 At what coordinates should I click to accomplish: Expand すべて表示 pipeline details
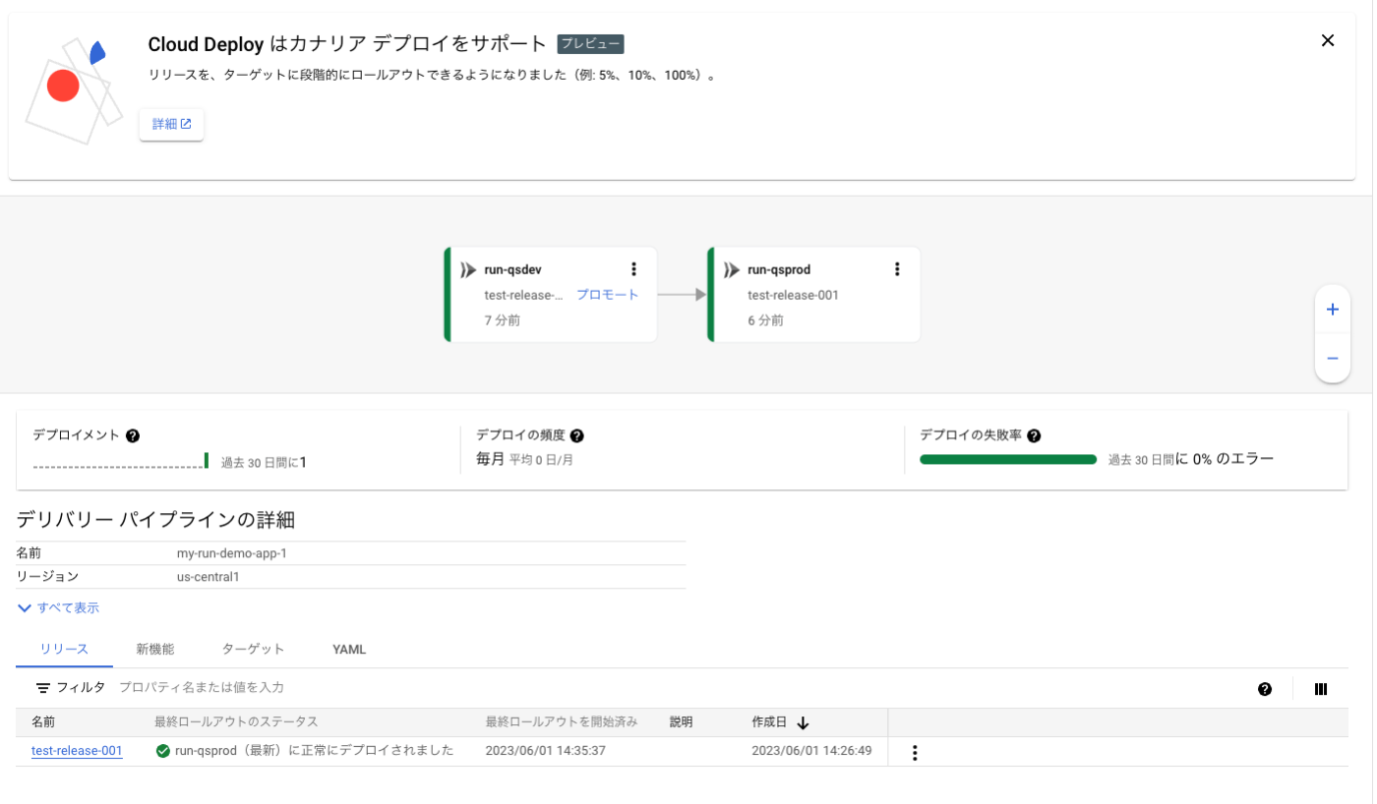[58, 607]
